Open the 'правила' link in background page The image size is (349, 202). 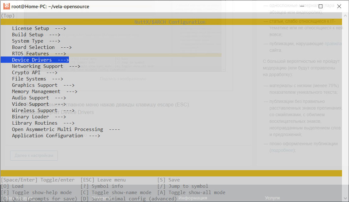coord(333,44)
